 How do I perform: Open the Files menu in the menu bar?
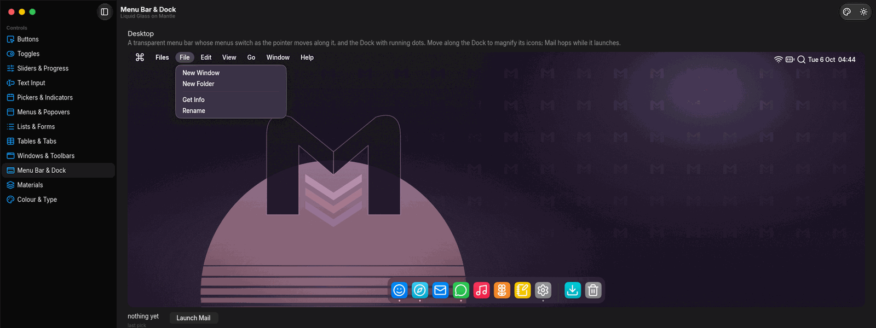coord(162,57)
